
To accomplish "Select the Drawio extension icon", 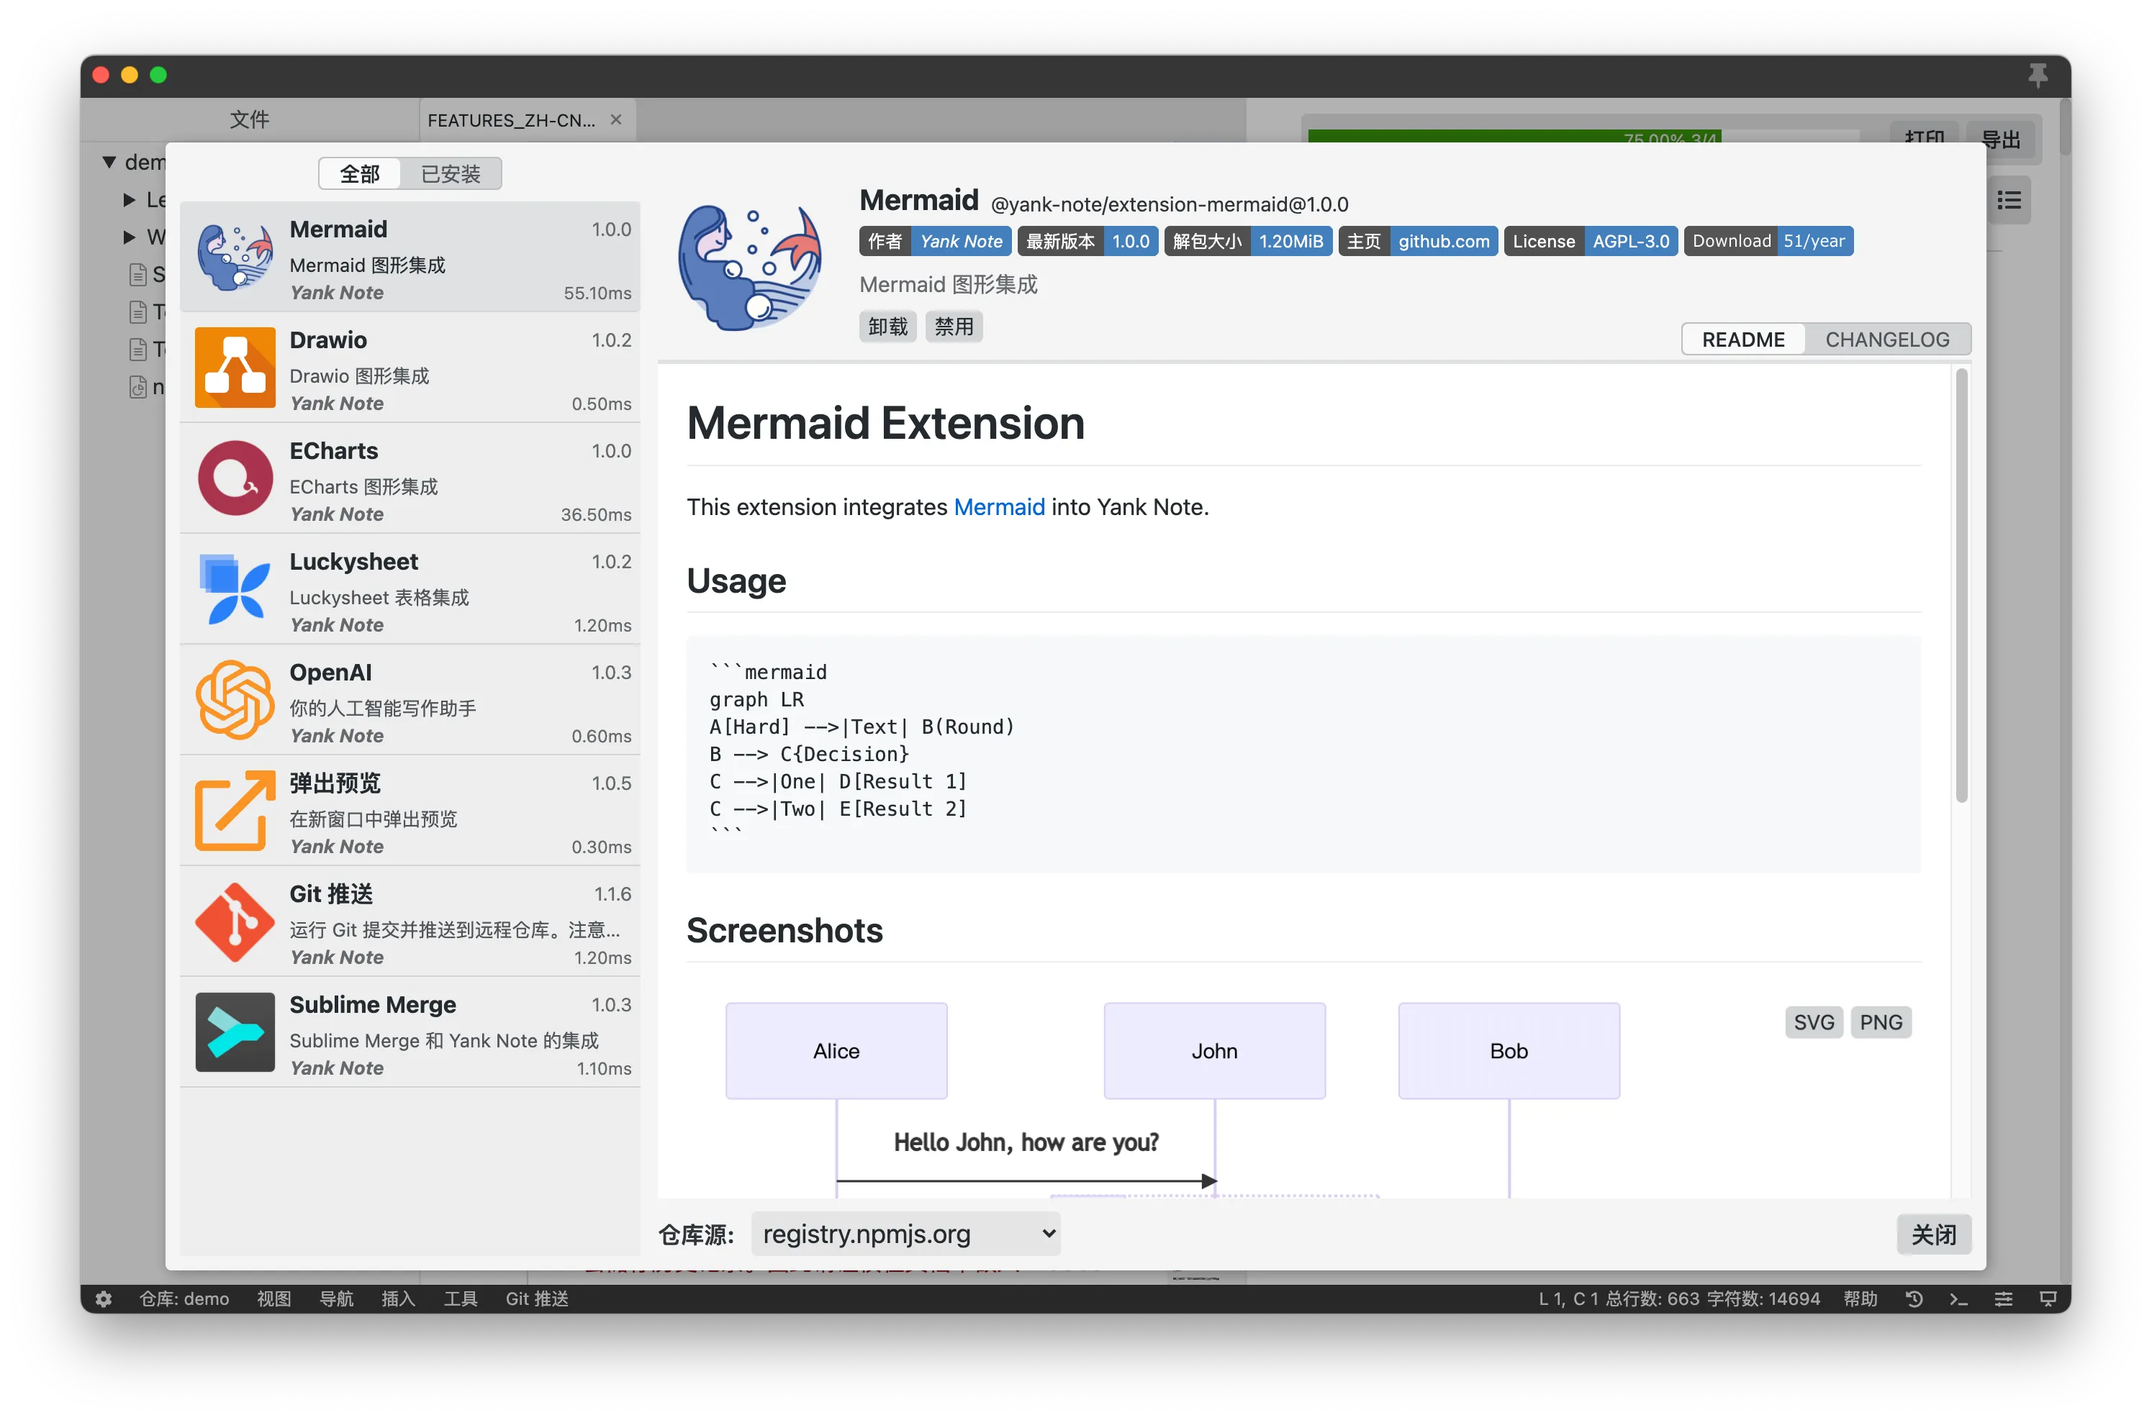I will pos(235,368).
